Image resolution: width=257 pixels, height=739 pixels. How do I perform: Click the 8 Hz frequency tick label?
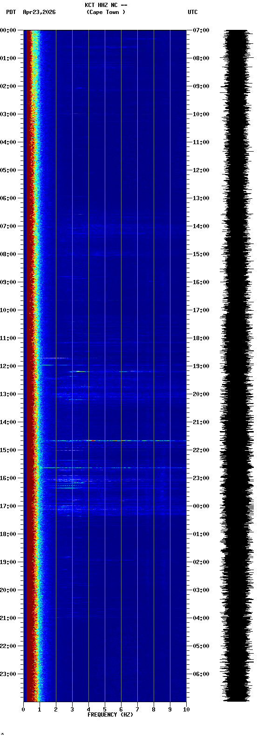point(154,710)
